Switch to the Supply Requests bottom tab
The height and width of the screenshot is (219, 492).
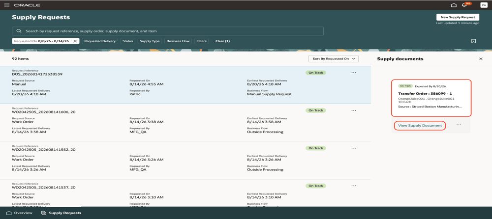coord(61,213)
